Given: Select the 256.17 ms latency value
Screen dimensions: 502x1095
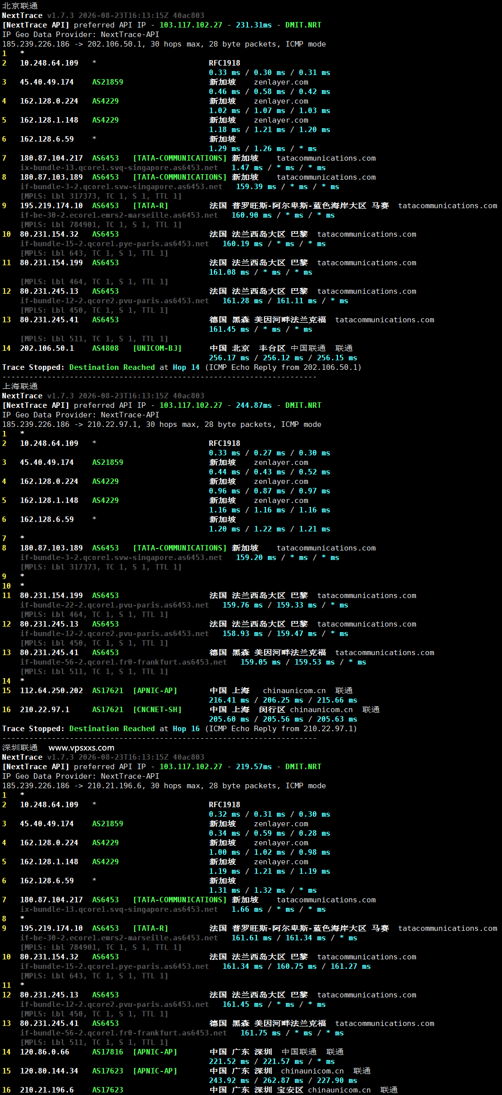Looking at the screenshot, I should point(229,358).
